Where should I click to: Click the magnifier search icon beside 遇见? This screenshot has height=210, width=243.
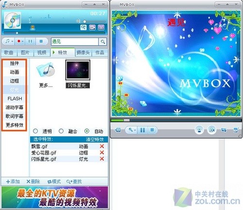pyautogui.click(x=103, y=42)
